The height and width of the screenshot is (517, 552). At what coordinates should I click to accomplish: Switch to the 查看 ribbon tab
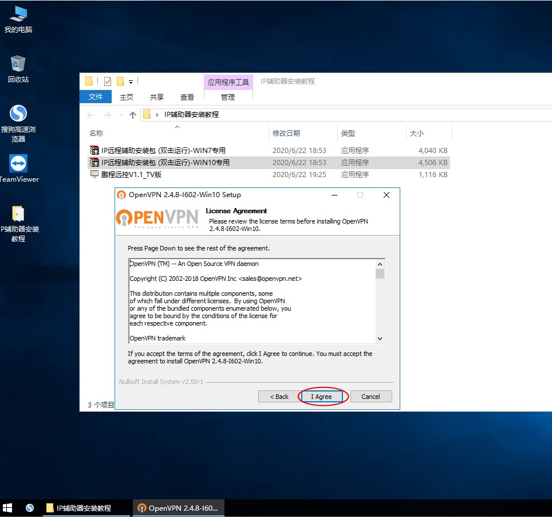[187, 97]
